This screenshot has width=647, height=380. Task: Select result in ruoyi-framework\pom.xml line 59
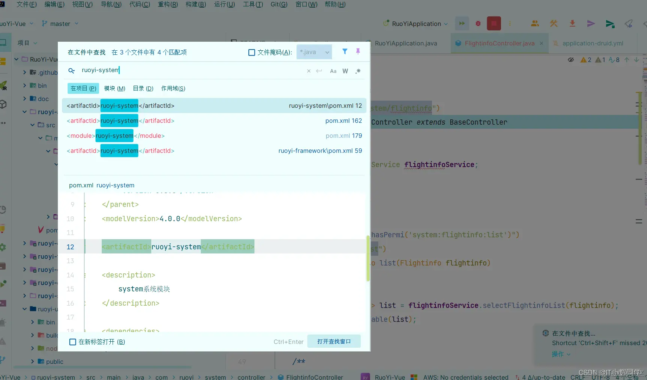214,151
